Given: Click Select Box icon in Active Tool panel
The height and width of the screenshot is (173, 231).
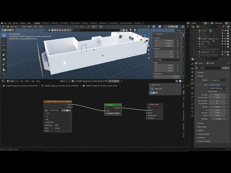Looking at the screenshot, I should tap(152, 89).
